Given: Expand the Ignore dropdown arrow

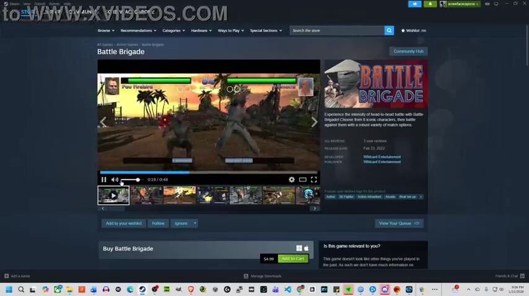Looking at the screenshot, I should tap(195, 223).
